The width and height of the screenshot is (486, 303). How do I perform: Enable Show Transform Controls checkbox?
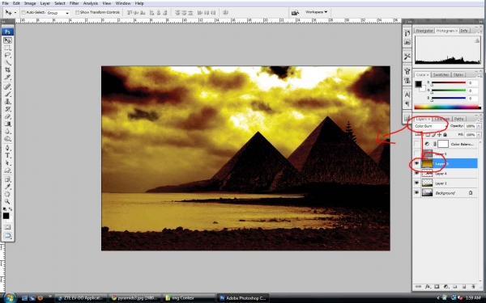(x=77, y=12)
